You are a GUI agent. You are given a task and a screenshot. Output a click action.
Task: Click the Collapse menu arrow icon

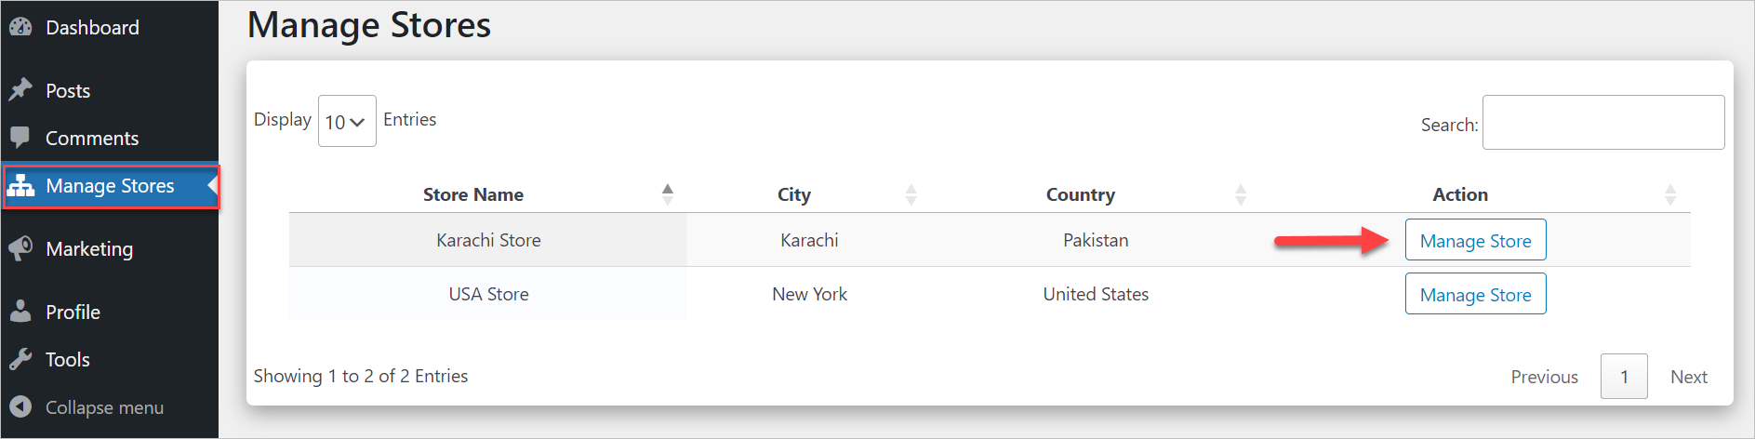click(20, 406)
